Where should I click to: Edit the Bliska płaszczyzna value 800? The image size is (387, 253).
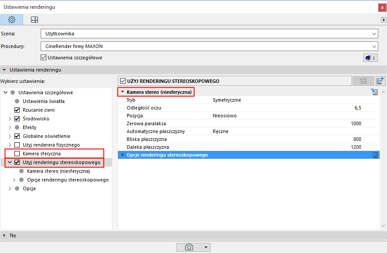[x=357, y=139]
